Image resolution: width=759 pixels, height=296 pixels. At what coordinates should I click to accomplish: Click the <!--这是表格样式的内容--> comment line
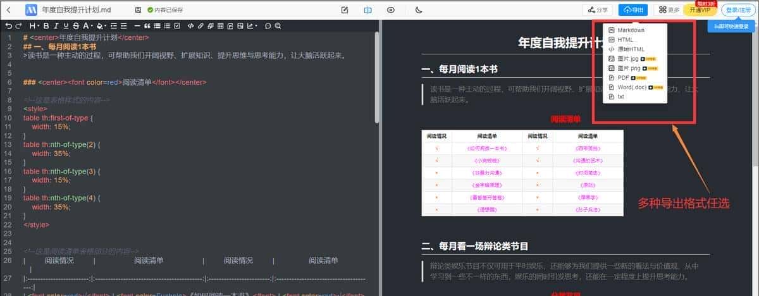pyautogui.click(x=67, y=100)
